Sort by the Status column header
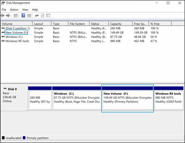 tap(99, 24)
